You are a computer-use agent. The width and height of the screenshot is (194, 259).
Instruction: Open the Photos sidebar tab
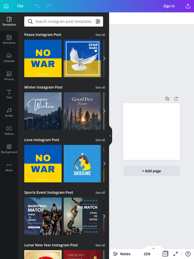point(9,76)
